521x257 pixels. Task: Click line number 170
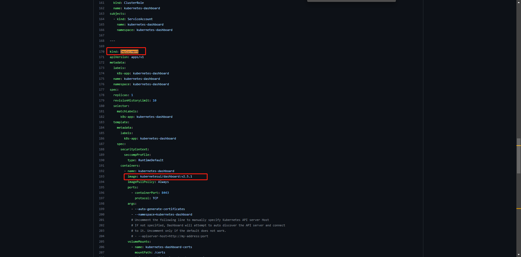101,52
